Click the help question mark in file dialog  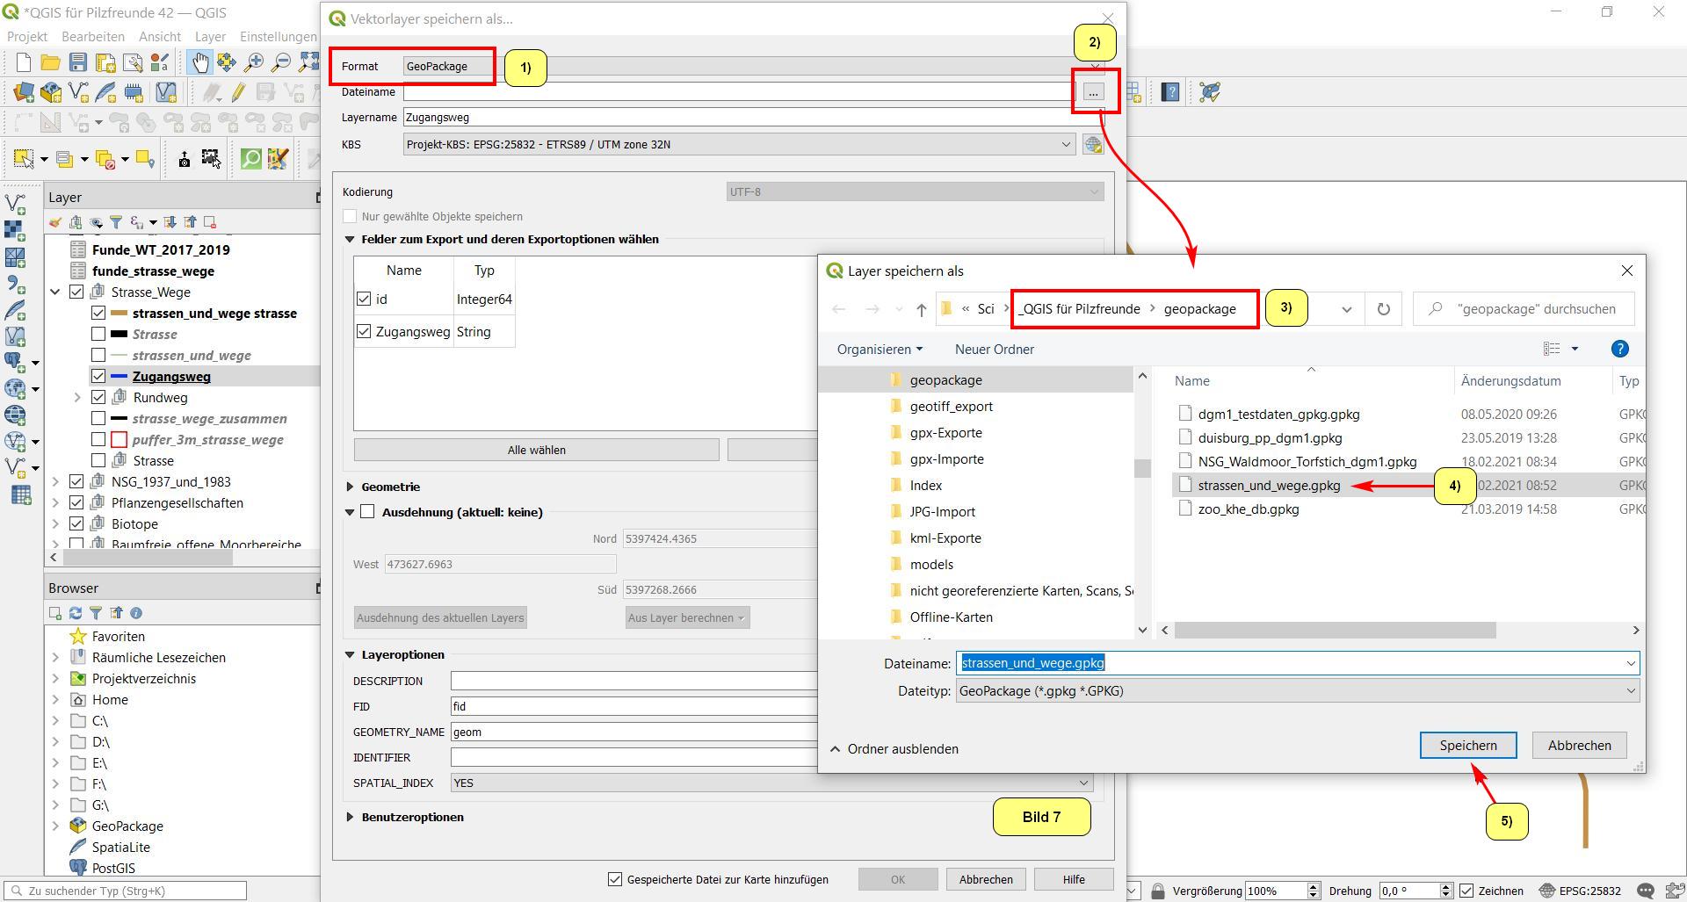1619,350
